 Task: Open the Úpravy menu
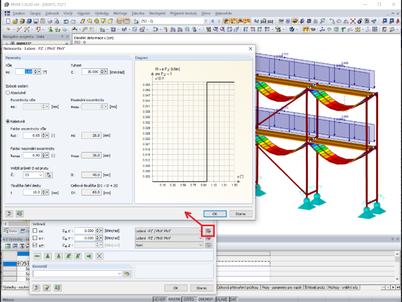pos(35,13)
